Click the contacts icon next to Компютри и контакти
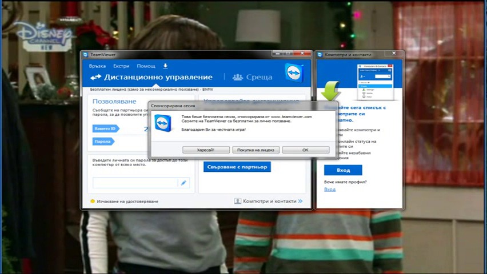 [x=237, y=202]
